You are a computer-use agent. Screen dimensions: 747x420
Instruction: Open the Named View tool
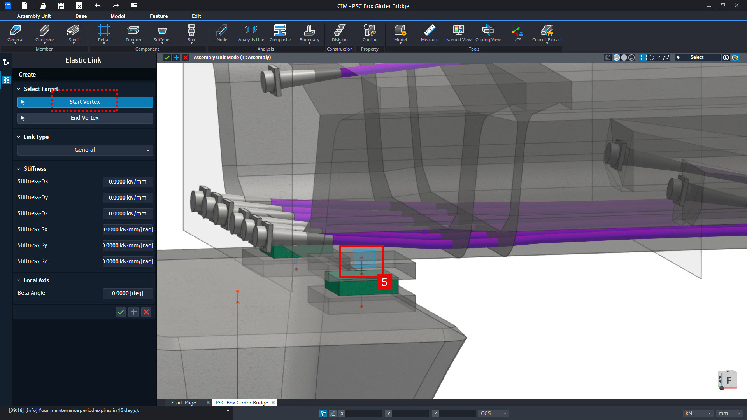coord(459,33)
